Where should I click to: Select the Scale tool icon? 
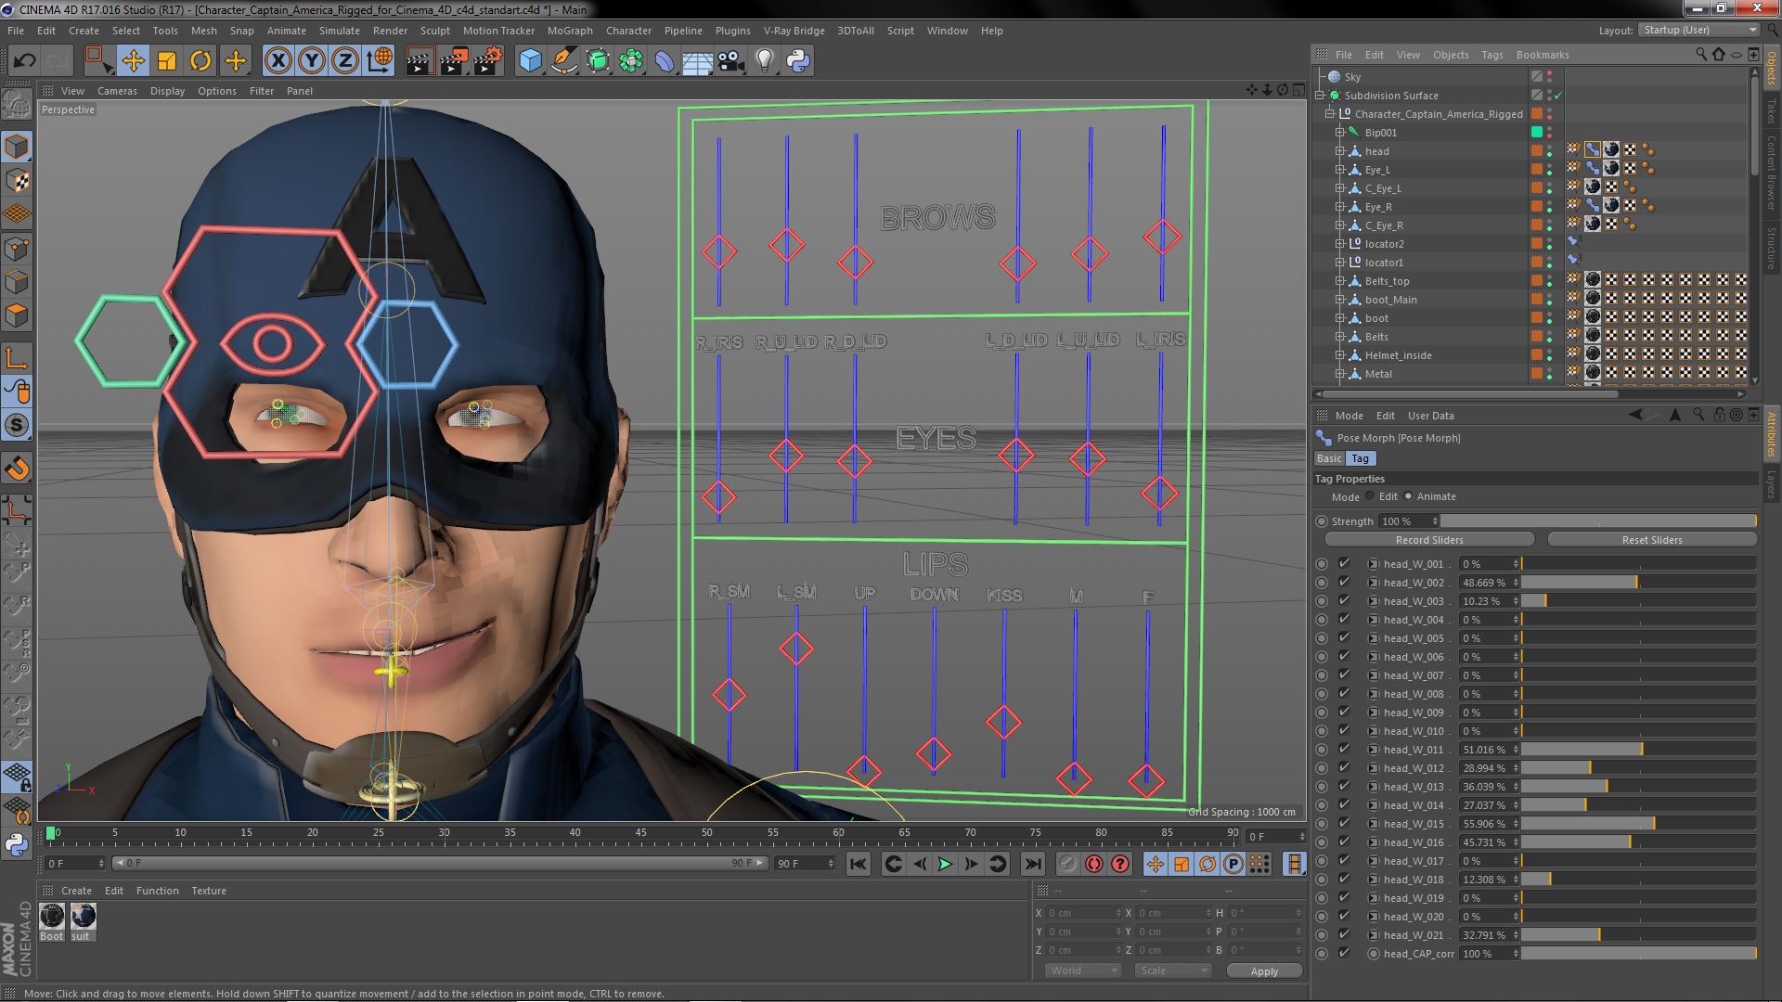[167, 61]
